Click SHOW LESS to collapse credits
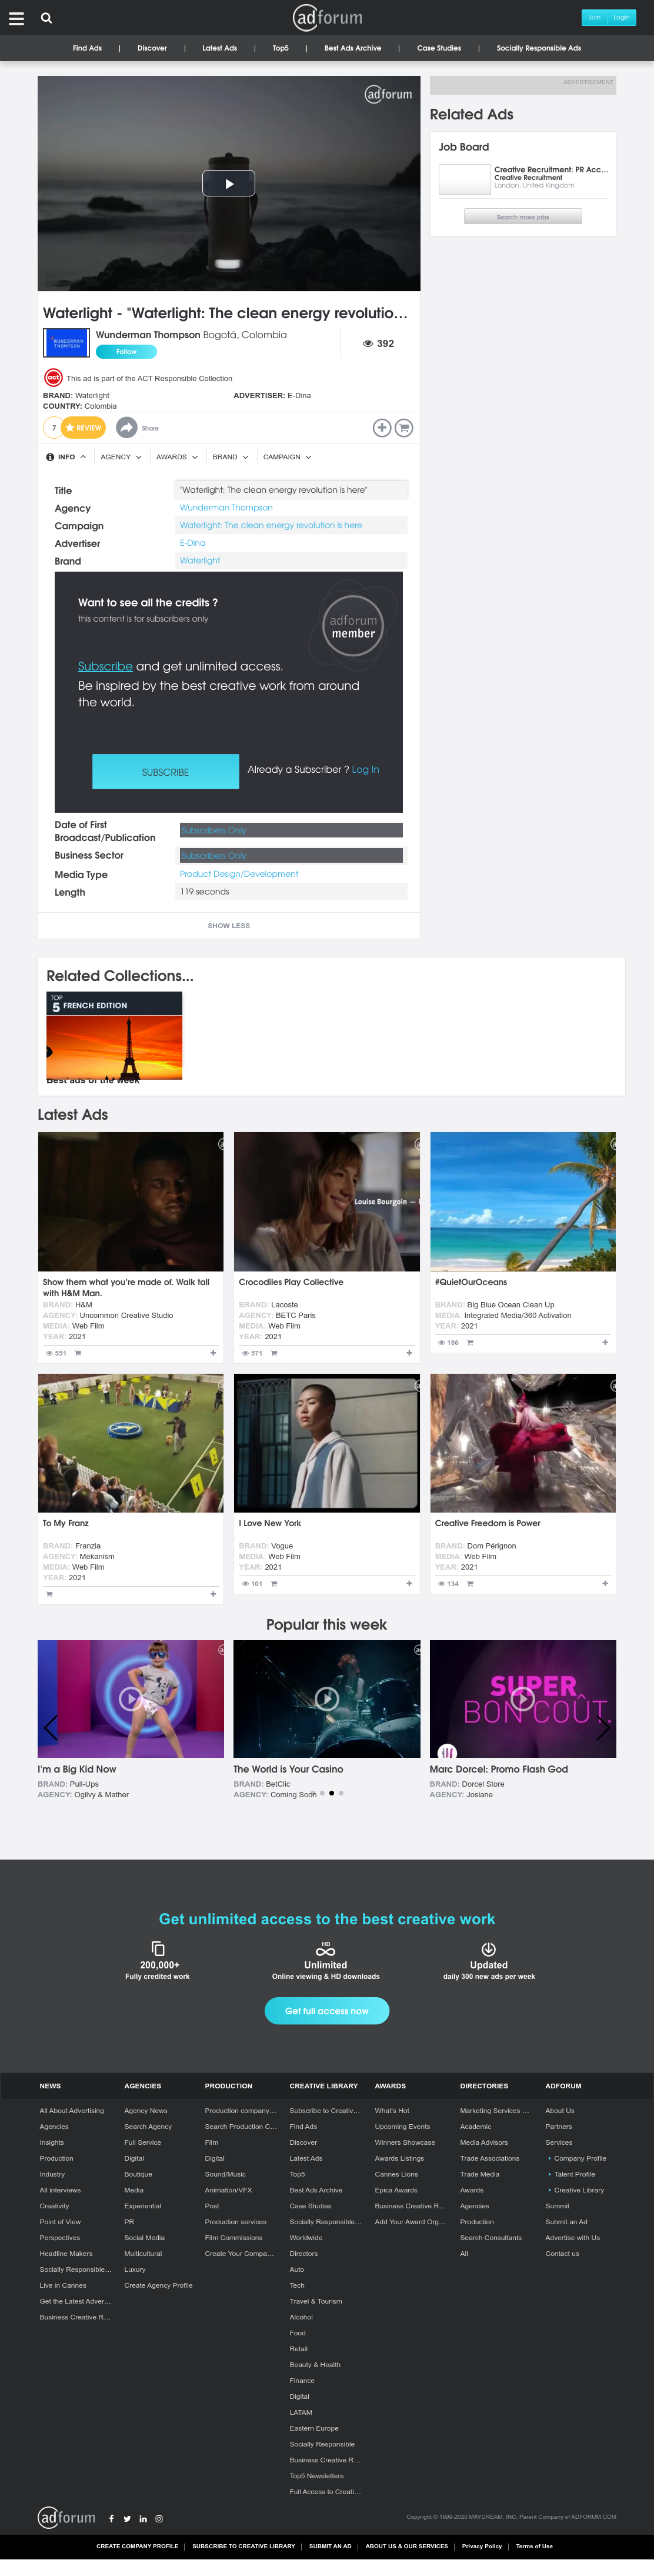 (229, 926)
